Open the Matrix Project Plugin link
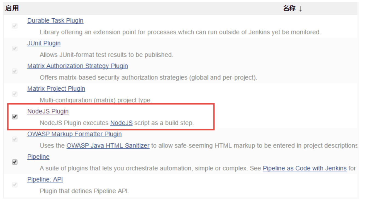The image size is (379, 212). pyautogui.click(x=56, y=89)
